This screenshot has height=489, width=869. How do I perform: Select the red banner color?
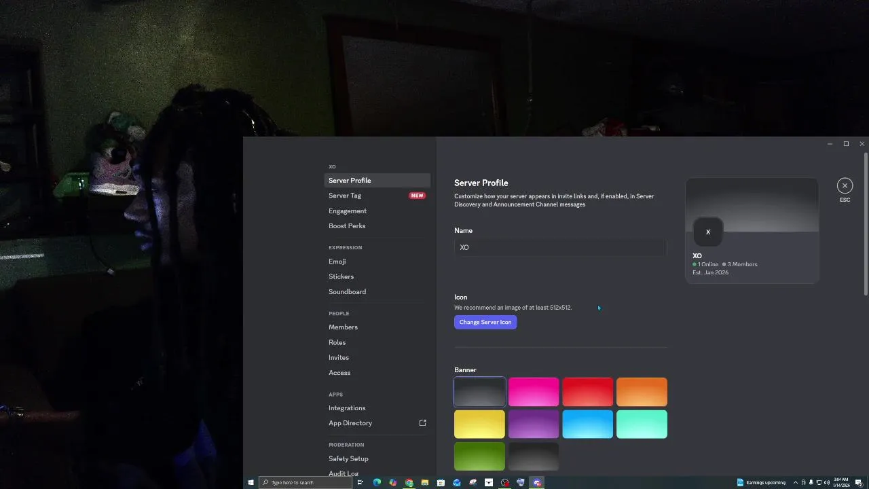[x=588, y=392]
